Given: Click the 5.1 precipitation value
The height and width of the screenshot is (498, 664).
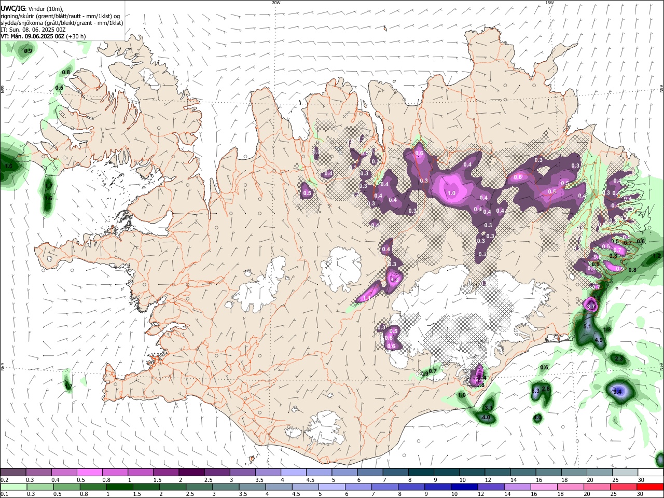Looking at the screenshot, I should (x=587, y=326).
